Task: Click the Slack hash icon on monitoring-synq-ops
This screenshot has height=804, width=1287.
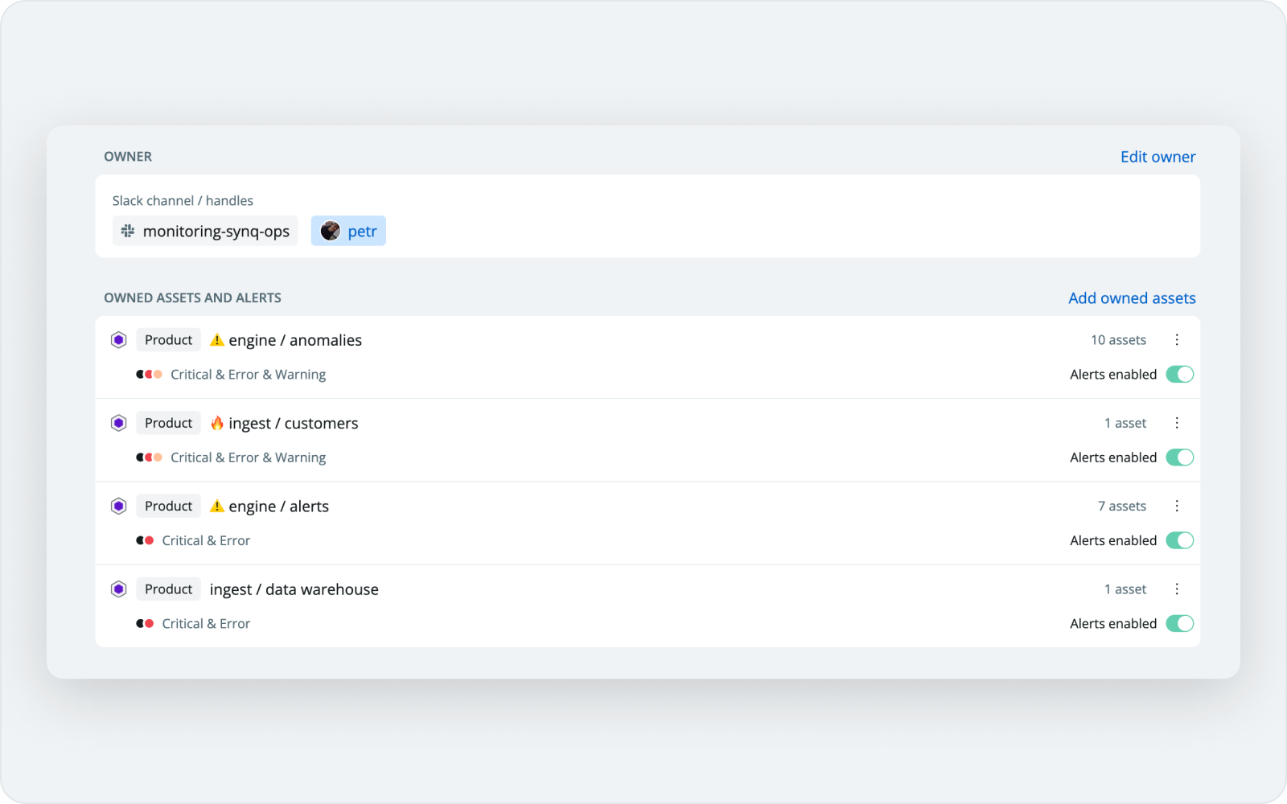Action: tap(129, 231)
